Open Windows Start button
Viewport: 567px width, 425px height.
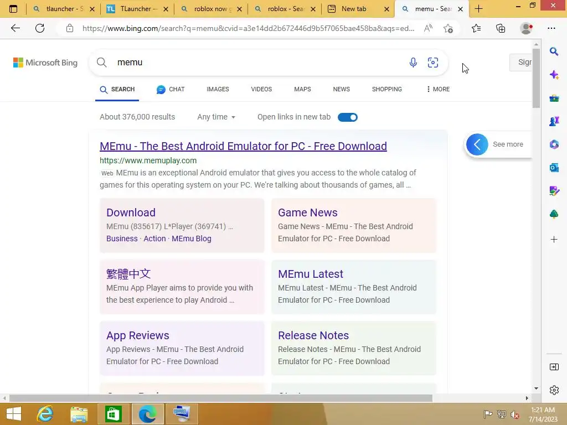pyautogui.click(x=14, y=414)
